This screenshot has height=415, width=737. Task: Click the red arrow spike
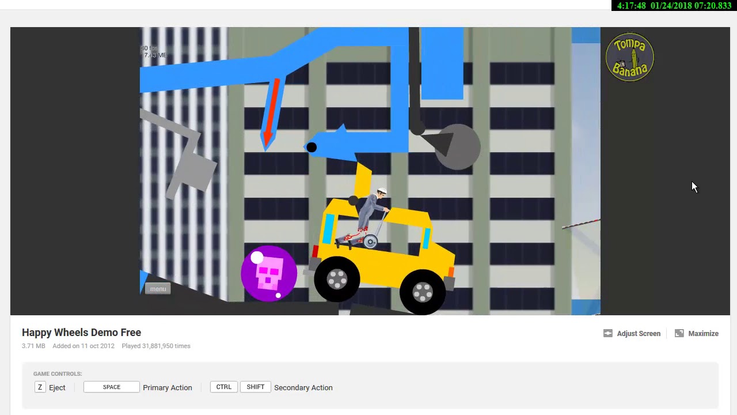271,114
